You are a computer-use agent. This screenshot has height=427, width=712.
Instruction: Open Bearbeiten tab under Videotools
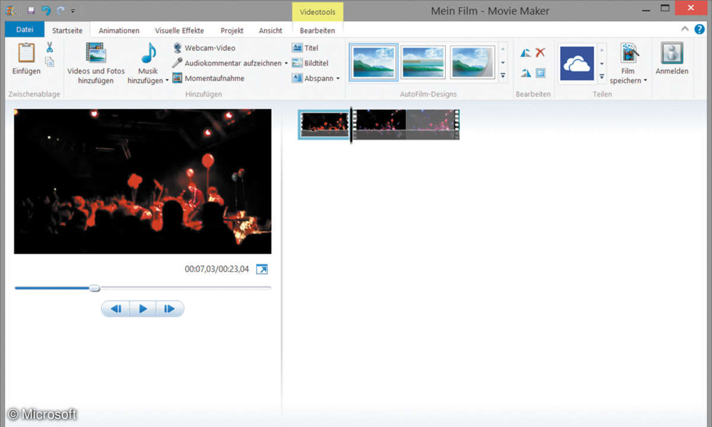(x=317, y=30)
